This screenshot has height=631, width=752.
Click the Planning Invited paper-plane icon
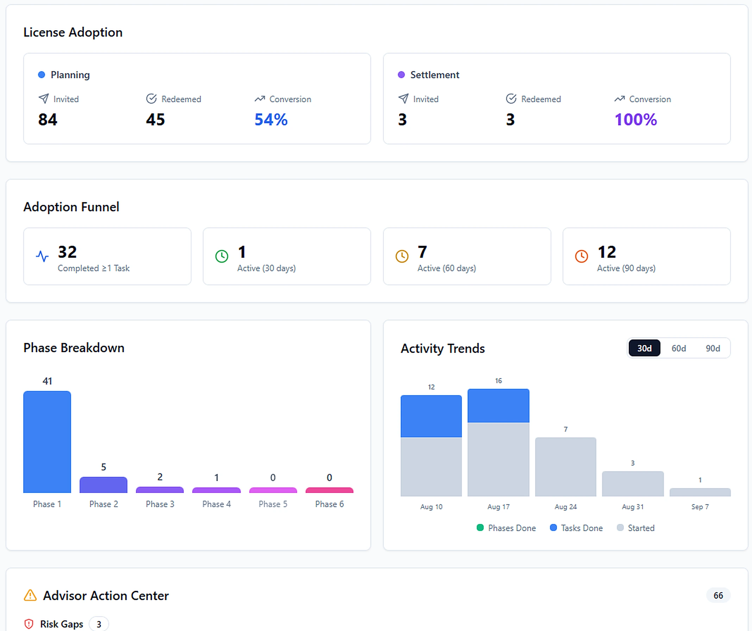pos(44,99)
